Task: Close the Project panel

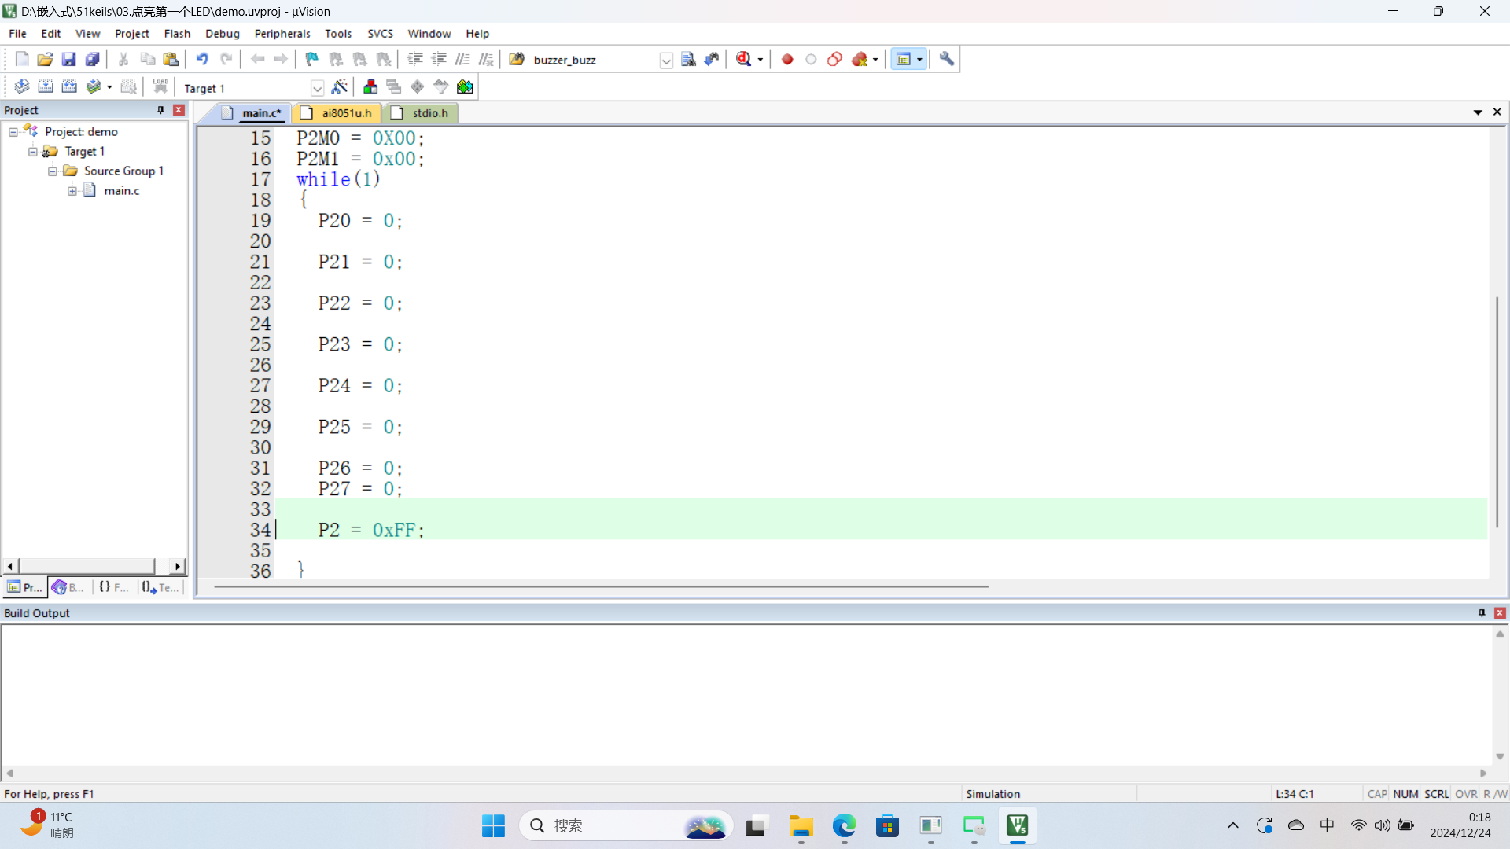Action: click(x=179, y=110)
